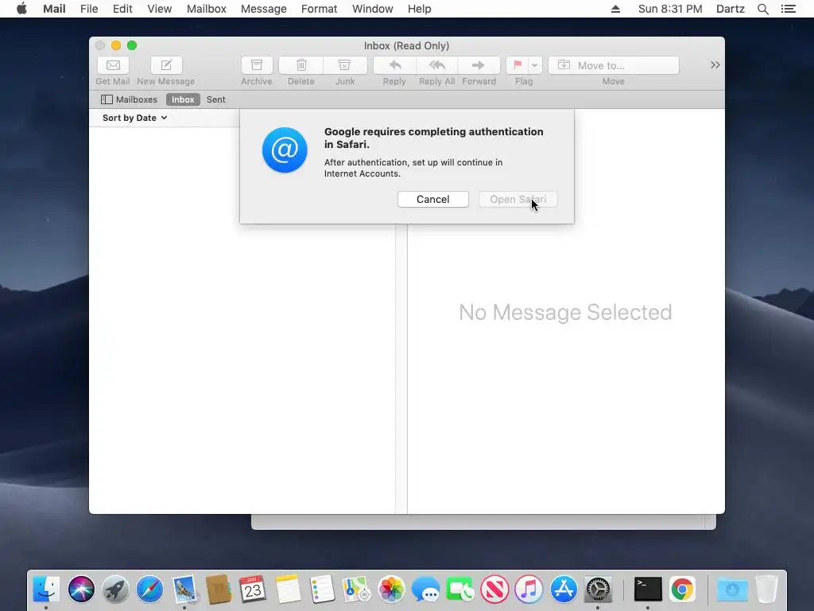
Task: Open Google Chrome icon in Dock
Action: [x=682, y=590]
